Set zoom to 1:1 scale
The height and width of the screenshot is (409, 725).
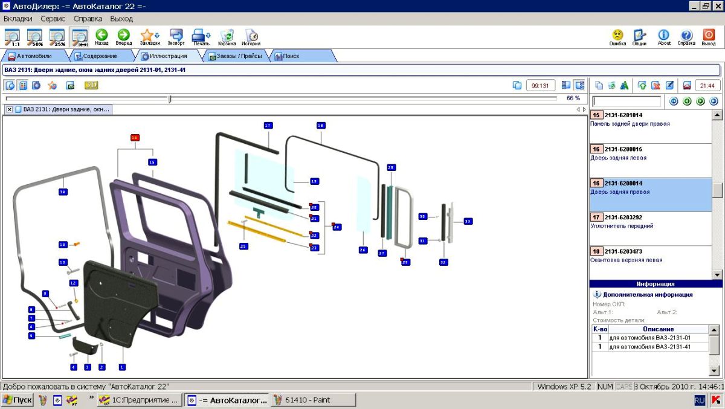[11, 37]
